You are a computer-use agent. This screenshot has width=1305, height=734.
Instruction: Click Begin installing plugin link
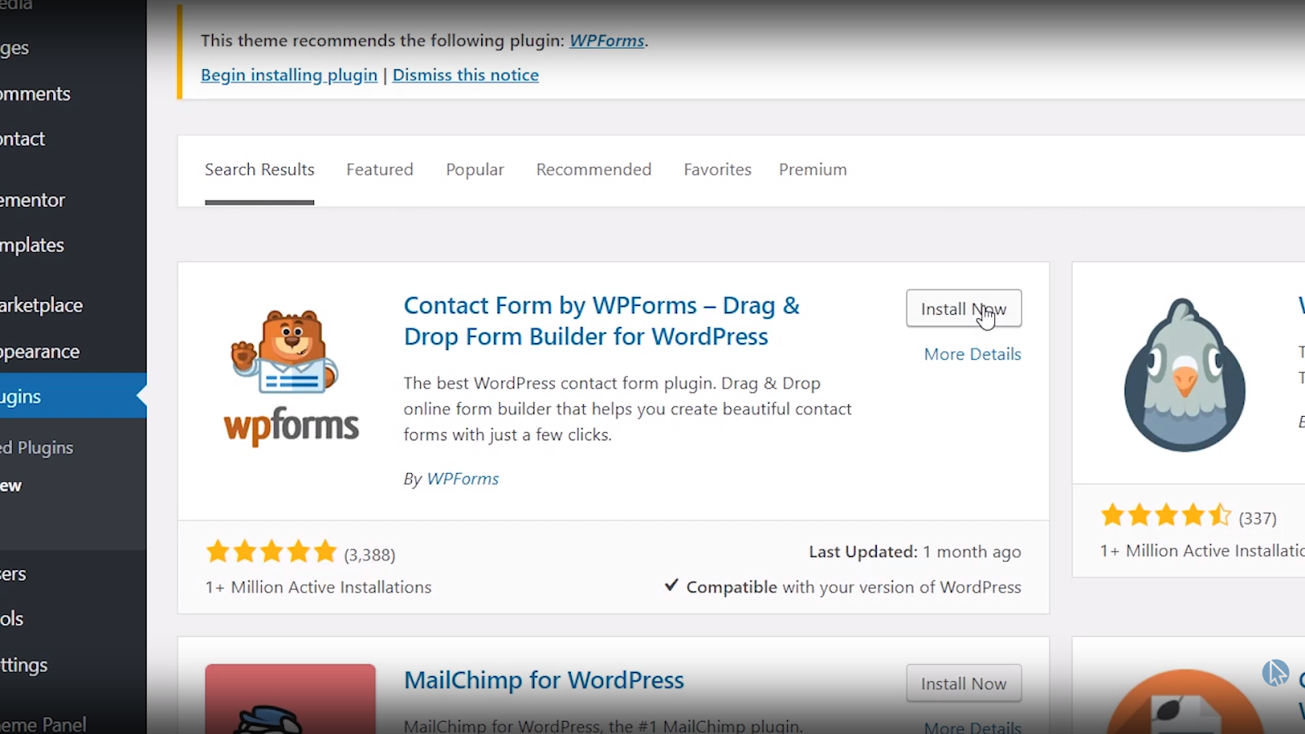click(289, 75)
